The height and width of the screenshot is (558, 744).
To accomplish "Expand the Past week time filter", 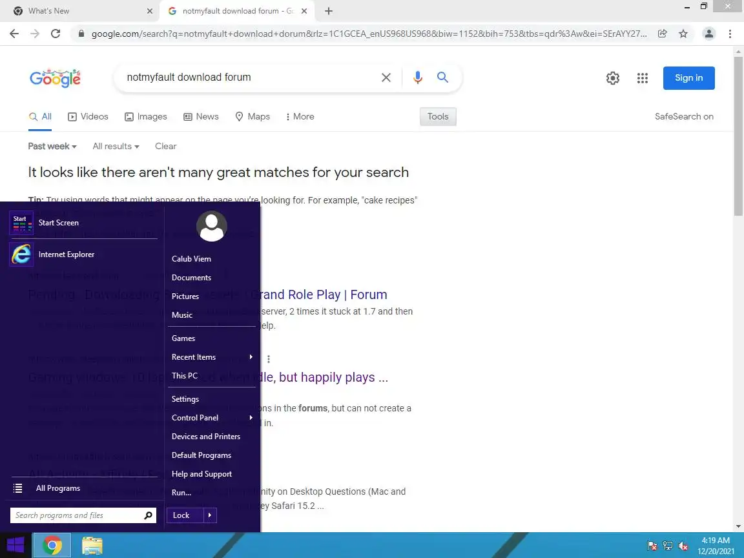I will click(52, 146).
